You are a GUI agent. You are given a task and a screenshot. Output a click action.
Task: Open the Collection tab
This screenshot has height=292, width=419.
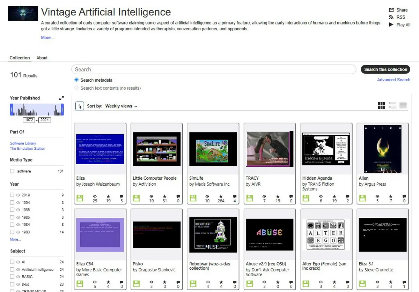tap(20, 58)
